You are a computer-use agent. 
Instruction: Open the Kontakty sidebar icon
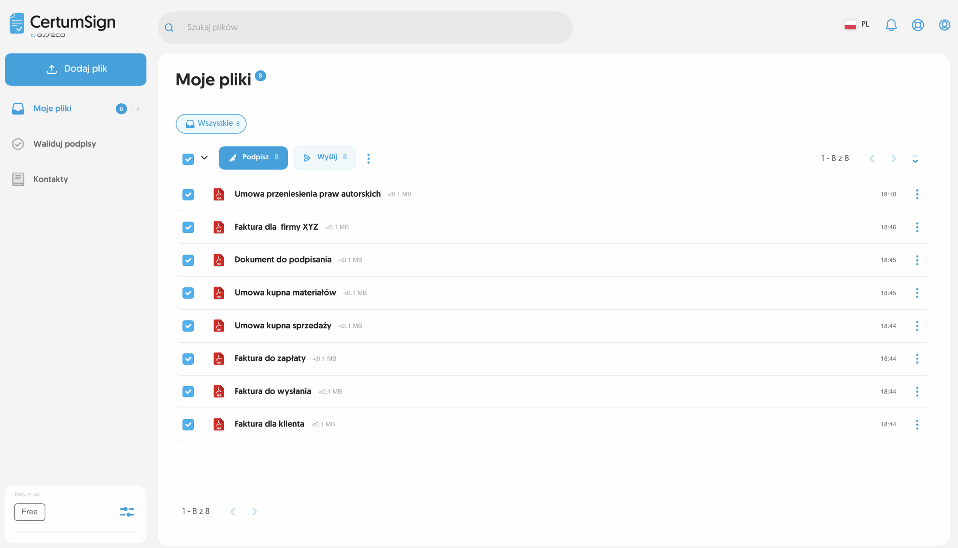18,179
